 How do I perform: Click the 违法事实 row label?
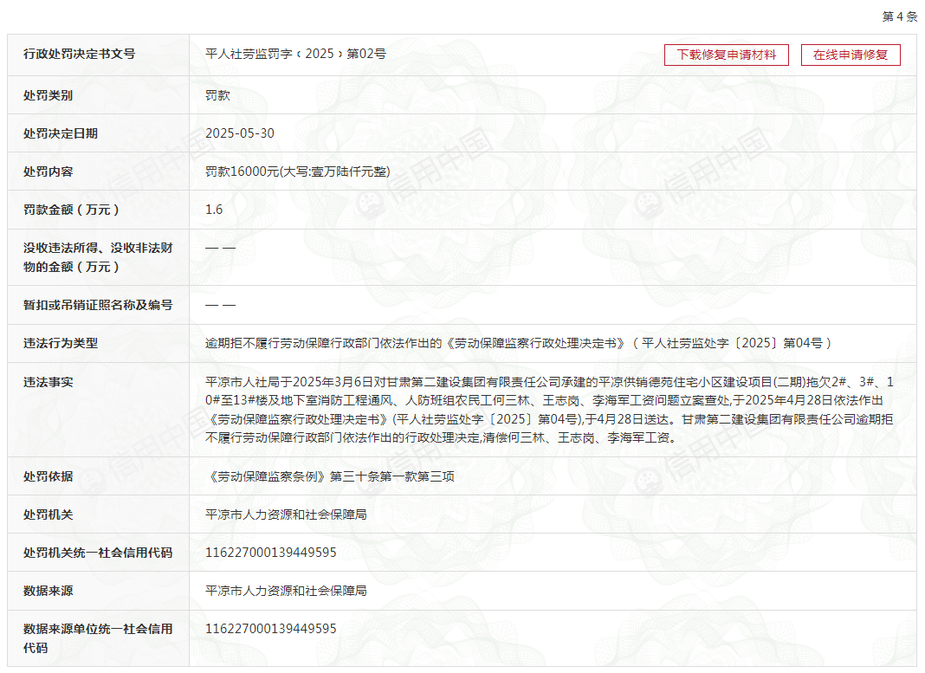[x=49, y=381]
